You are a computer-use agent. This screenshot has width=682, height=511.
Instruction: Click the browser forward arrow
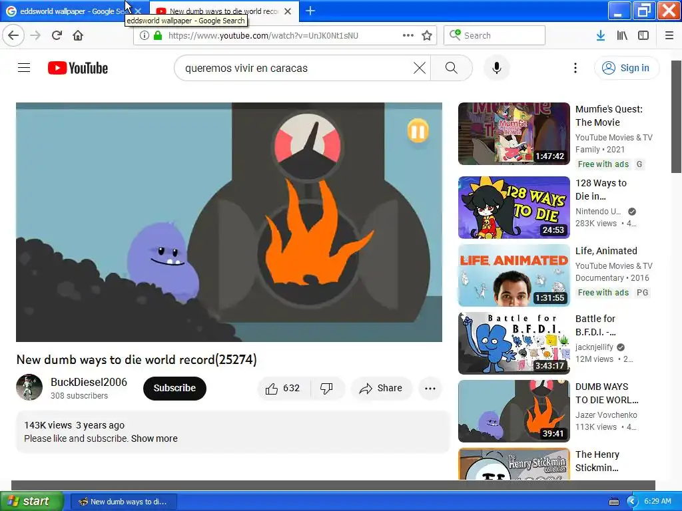(35, 35)
